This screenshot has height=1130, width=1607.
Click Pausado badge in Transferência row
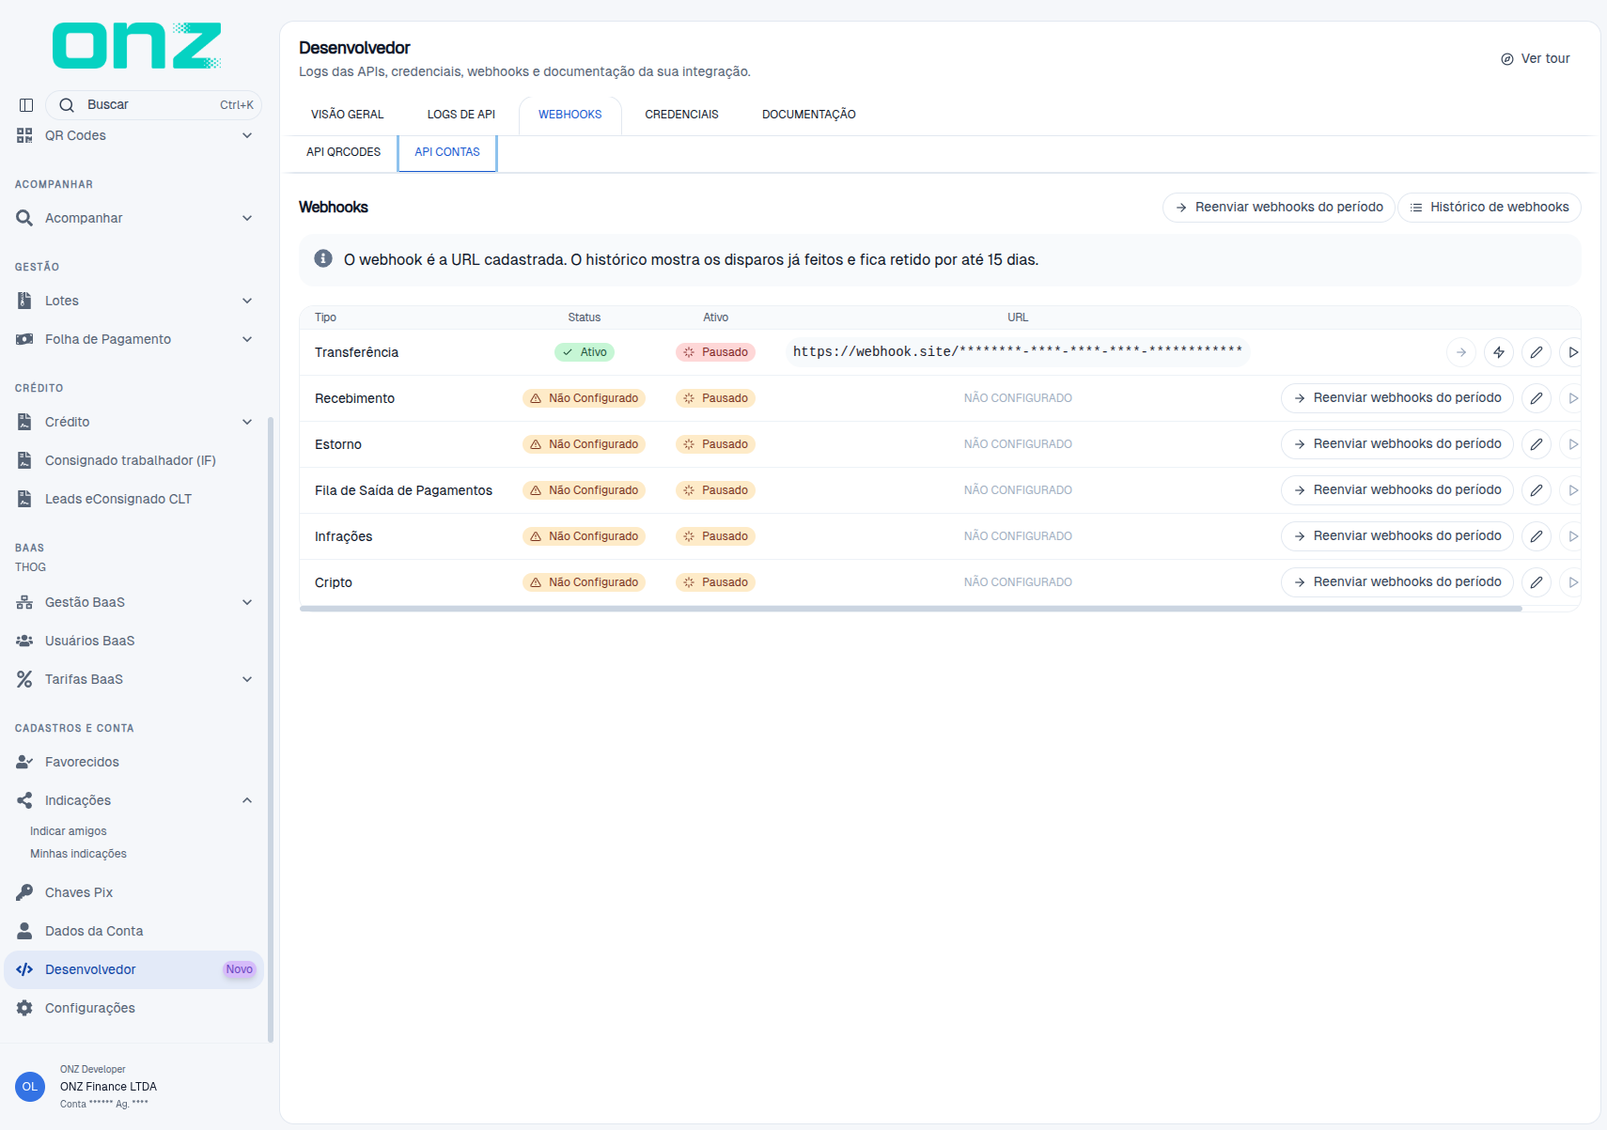point(715,352)
